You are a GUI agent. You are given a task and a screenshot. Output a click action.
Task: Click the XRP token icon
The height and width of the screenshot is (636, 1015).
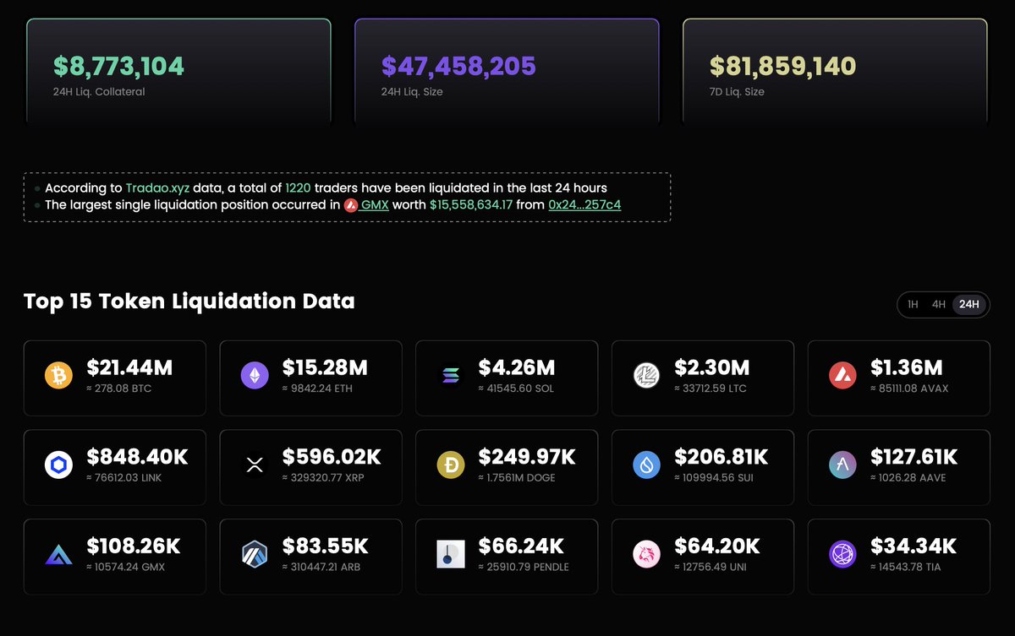click(255, 465)
